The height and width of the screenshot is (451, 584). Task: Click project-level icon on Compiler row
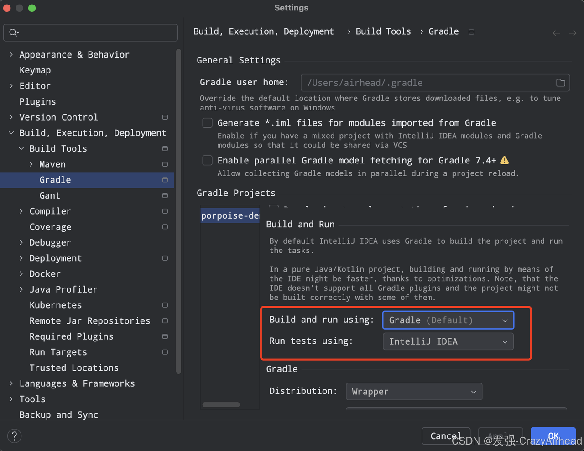pyautogui.click(x=165, y=211)
